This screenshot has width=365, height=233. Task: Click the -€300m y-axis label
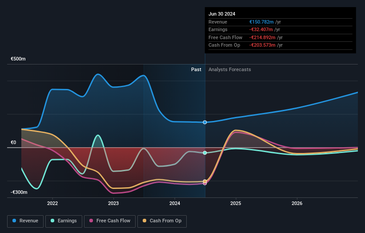tap(19, 192)
